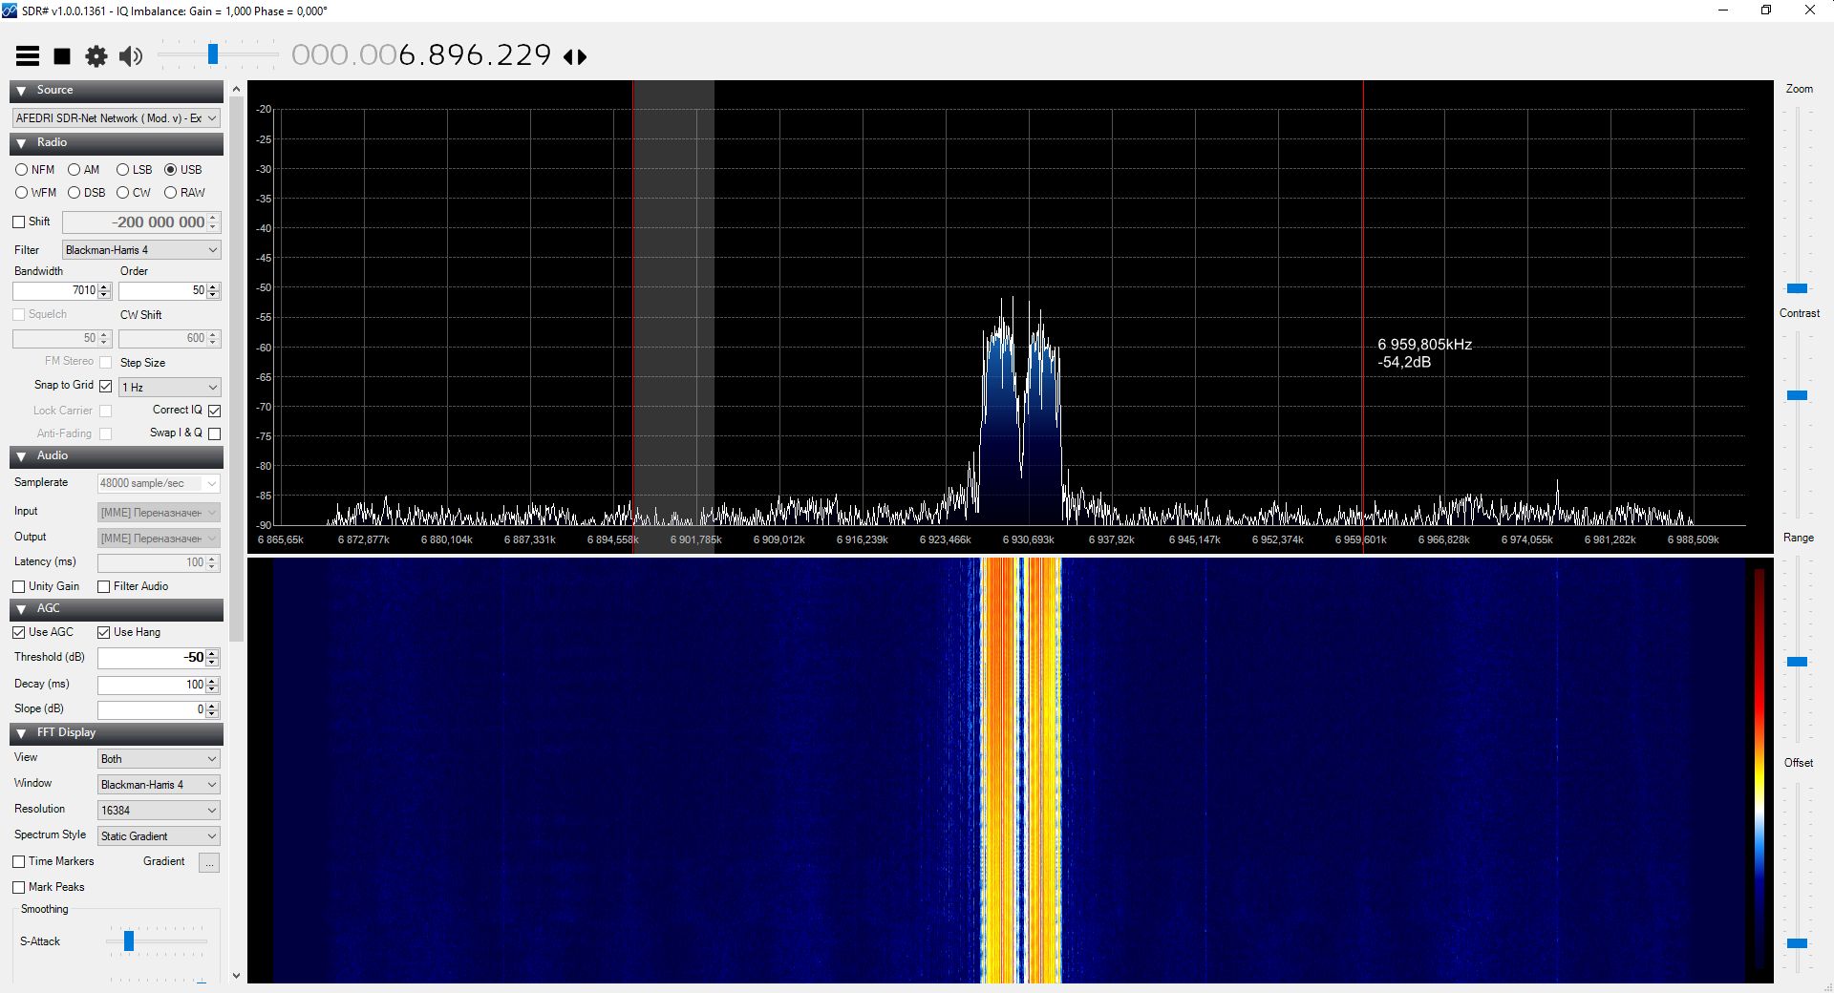Increase the Bandwidth with its up arrow
The width and height of the screenshot is (1834, 993).
[x=105, y=286]
